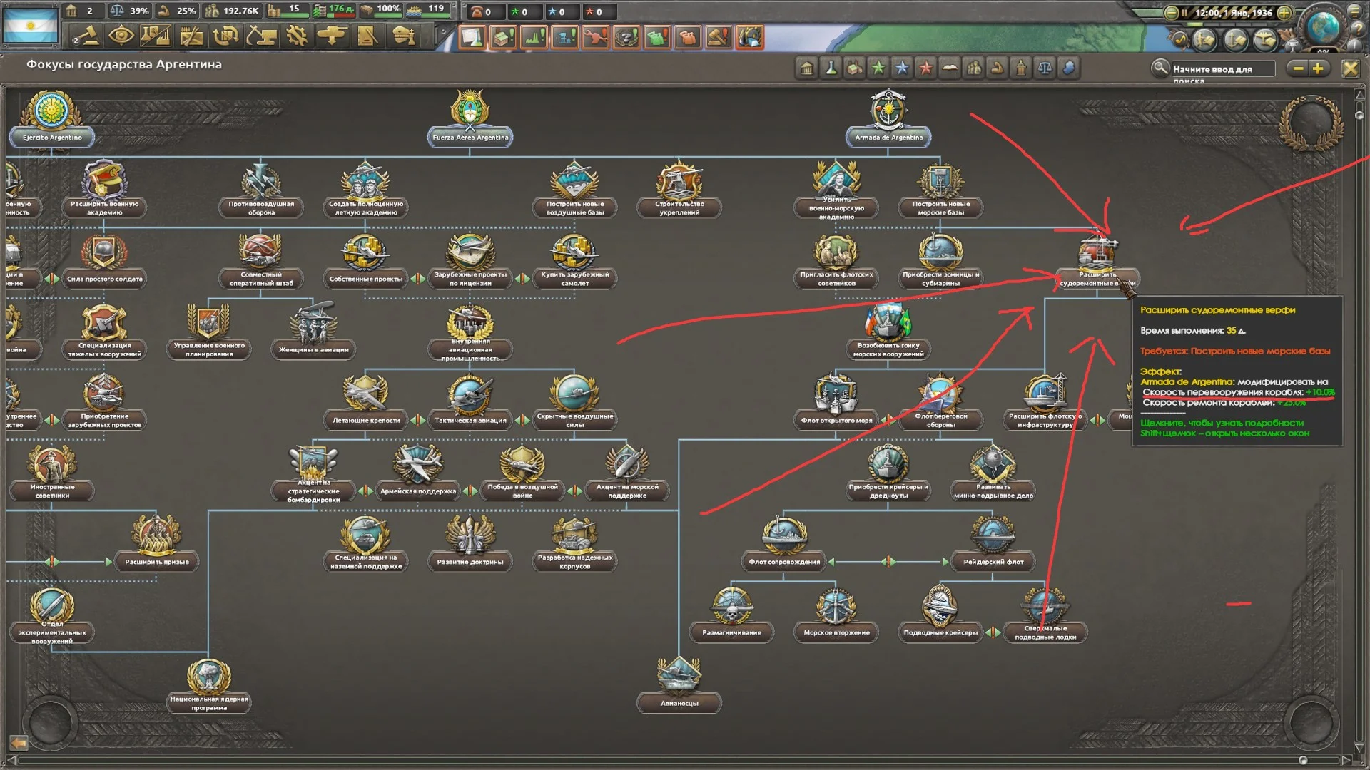Toggle blue territory map focus filter

1068,68
